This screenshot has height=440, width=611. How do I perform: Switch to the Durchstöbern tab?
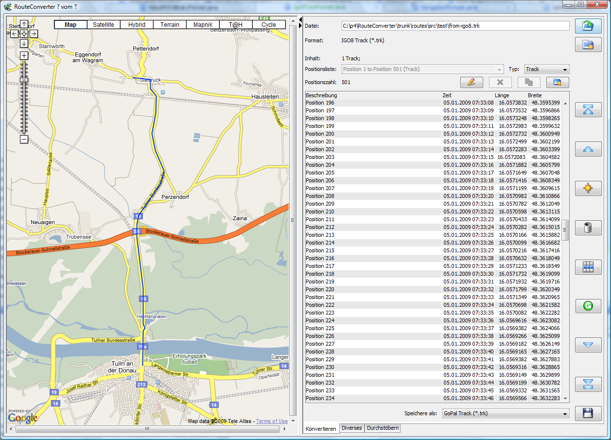tap(383, 428)
